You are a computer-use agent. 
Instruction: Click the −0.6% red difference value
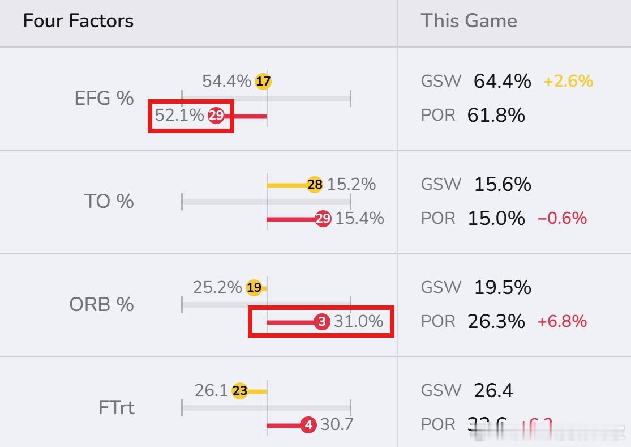[x=561, y=219]
